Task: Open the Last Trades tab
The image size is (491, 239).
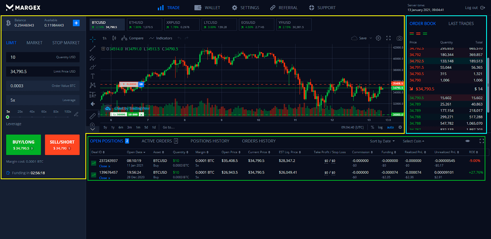Action: click(461, 24)
